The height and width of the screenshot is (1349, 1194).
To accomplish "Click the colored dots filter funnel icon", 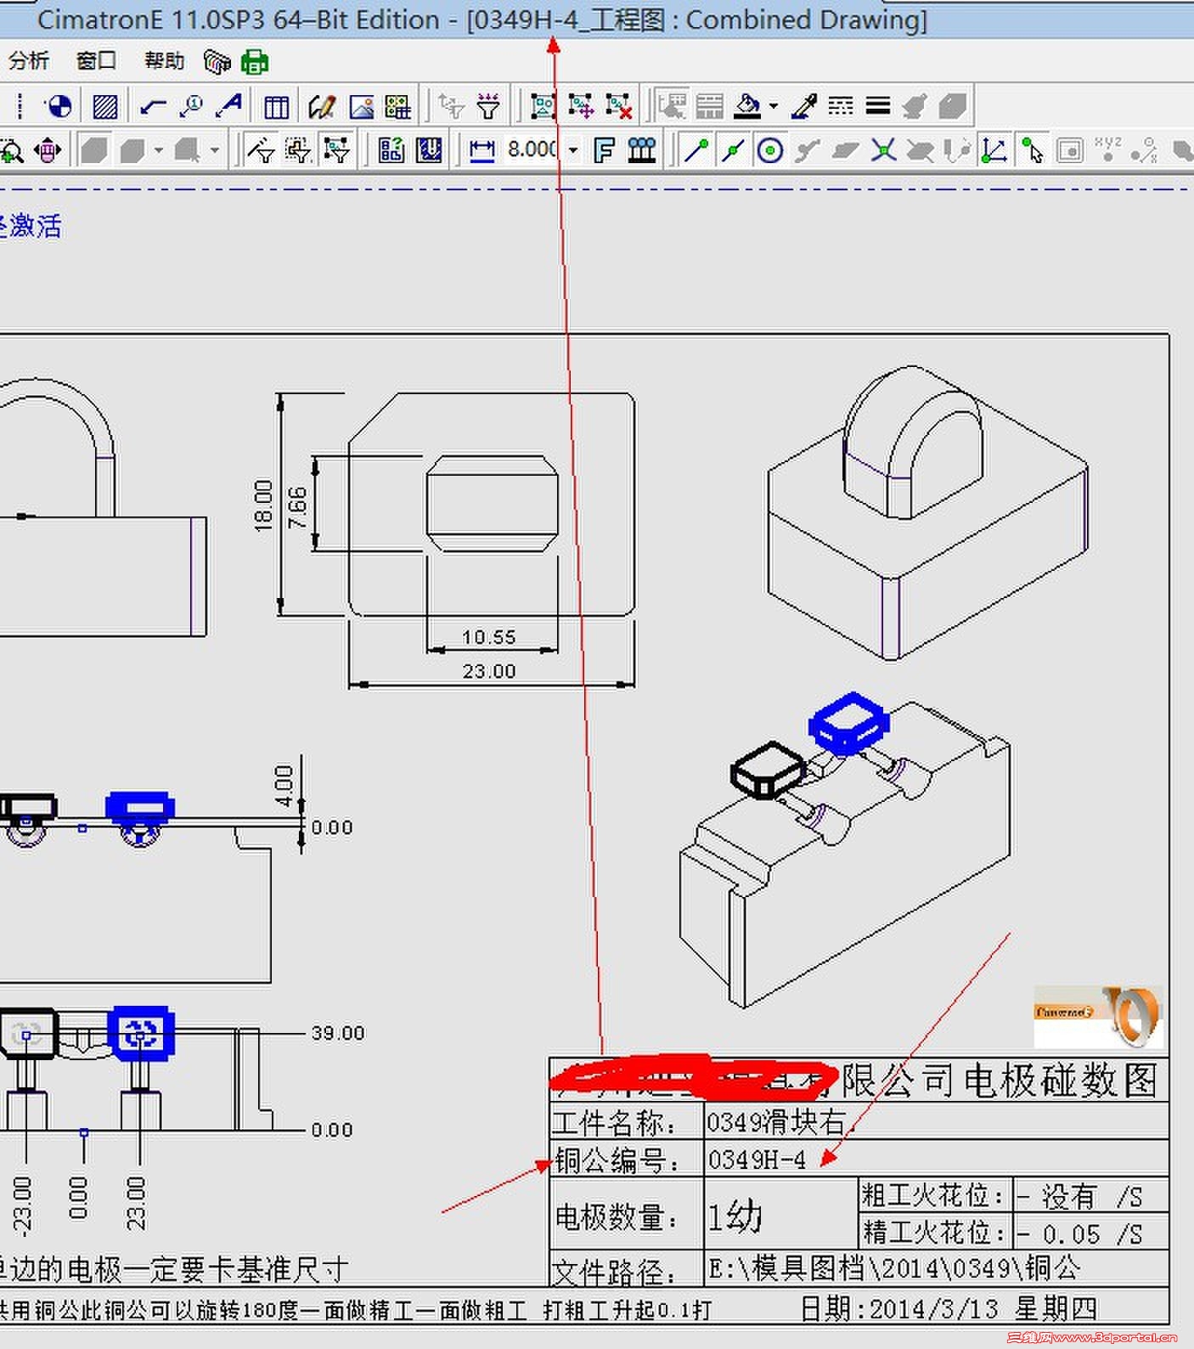I will click(488, 106).
